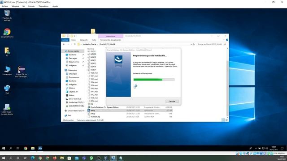Open WhatsApp from host taskbar
This screenshot has width=287, height=161.
pyautogui.click(x=91, y=158)
